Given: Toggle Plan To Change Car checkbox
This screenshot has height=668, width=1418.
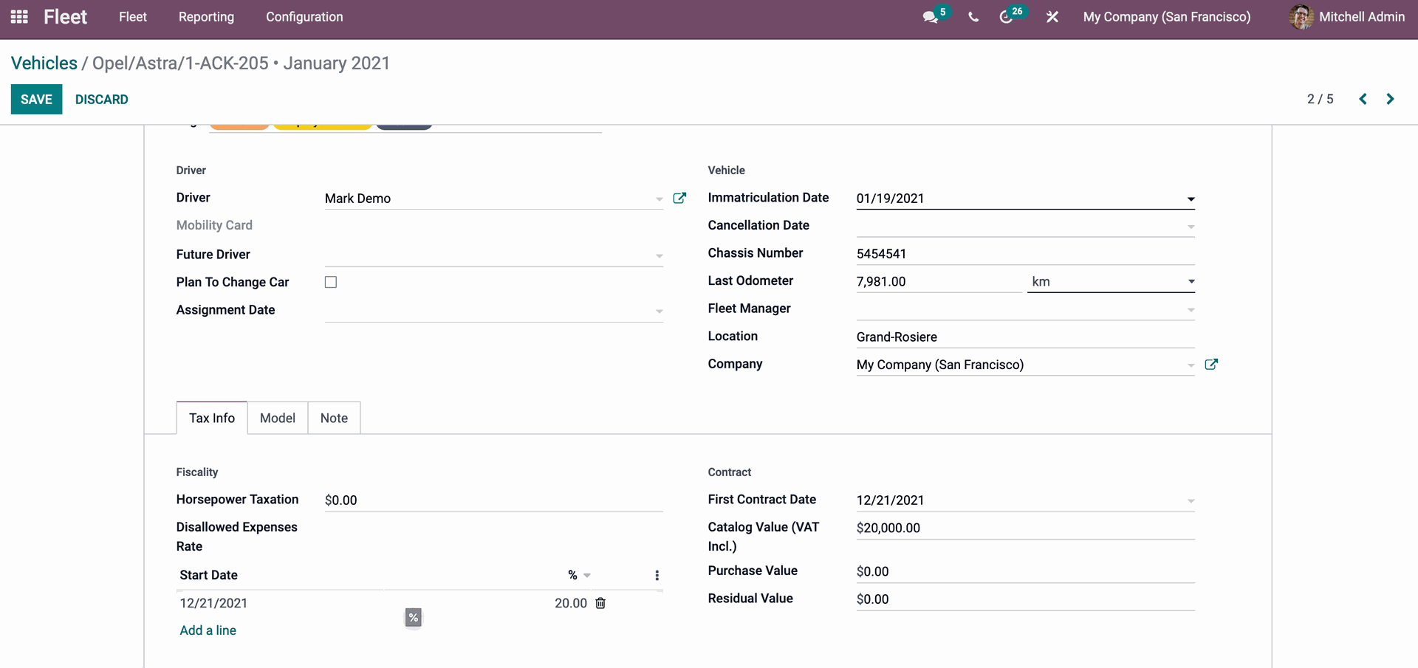Looking at the screenshot, I should (331, 282).
